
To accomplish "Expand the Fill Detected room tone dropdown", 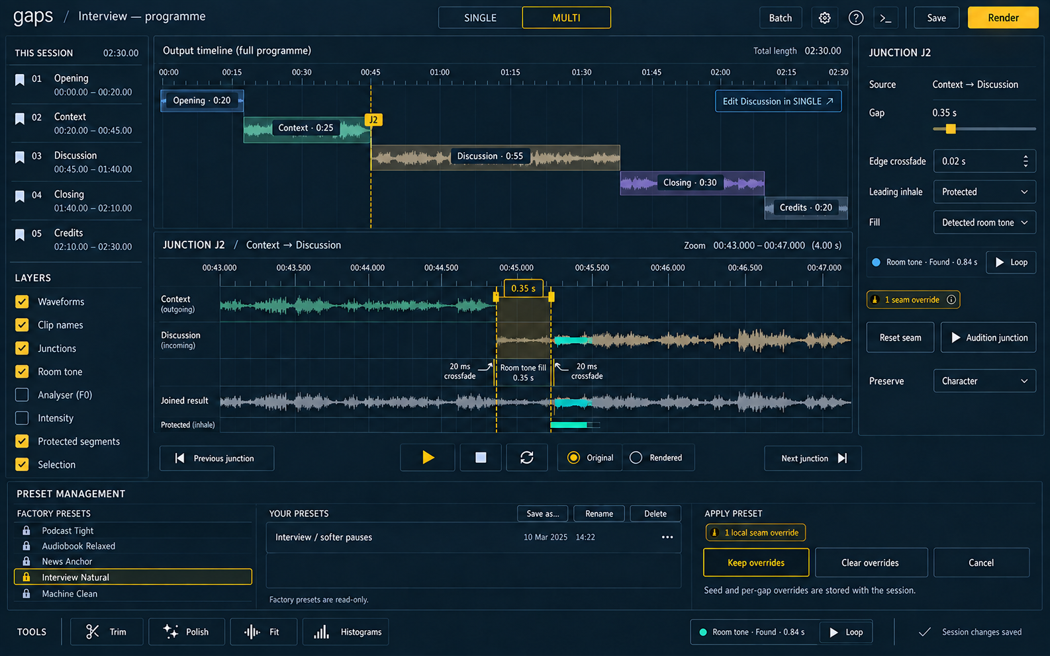I will 984,222.
